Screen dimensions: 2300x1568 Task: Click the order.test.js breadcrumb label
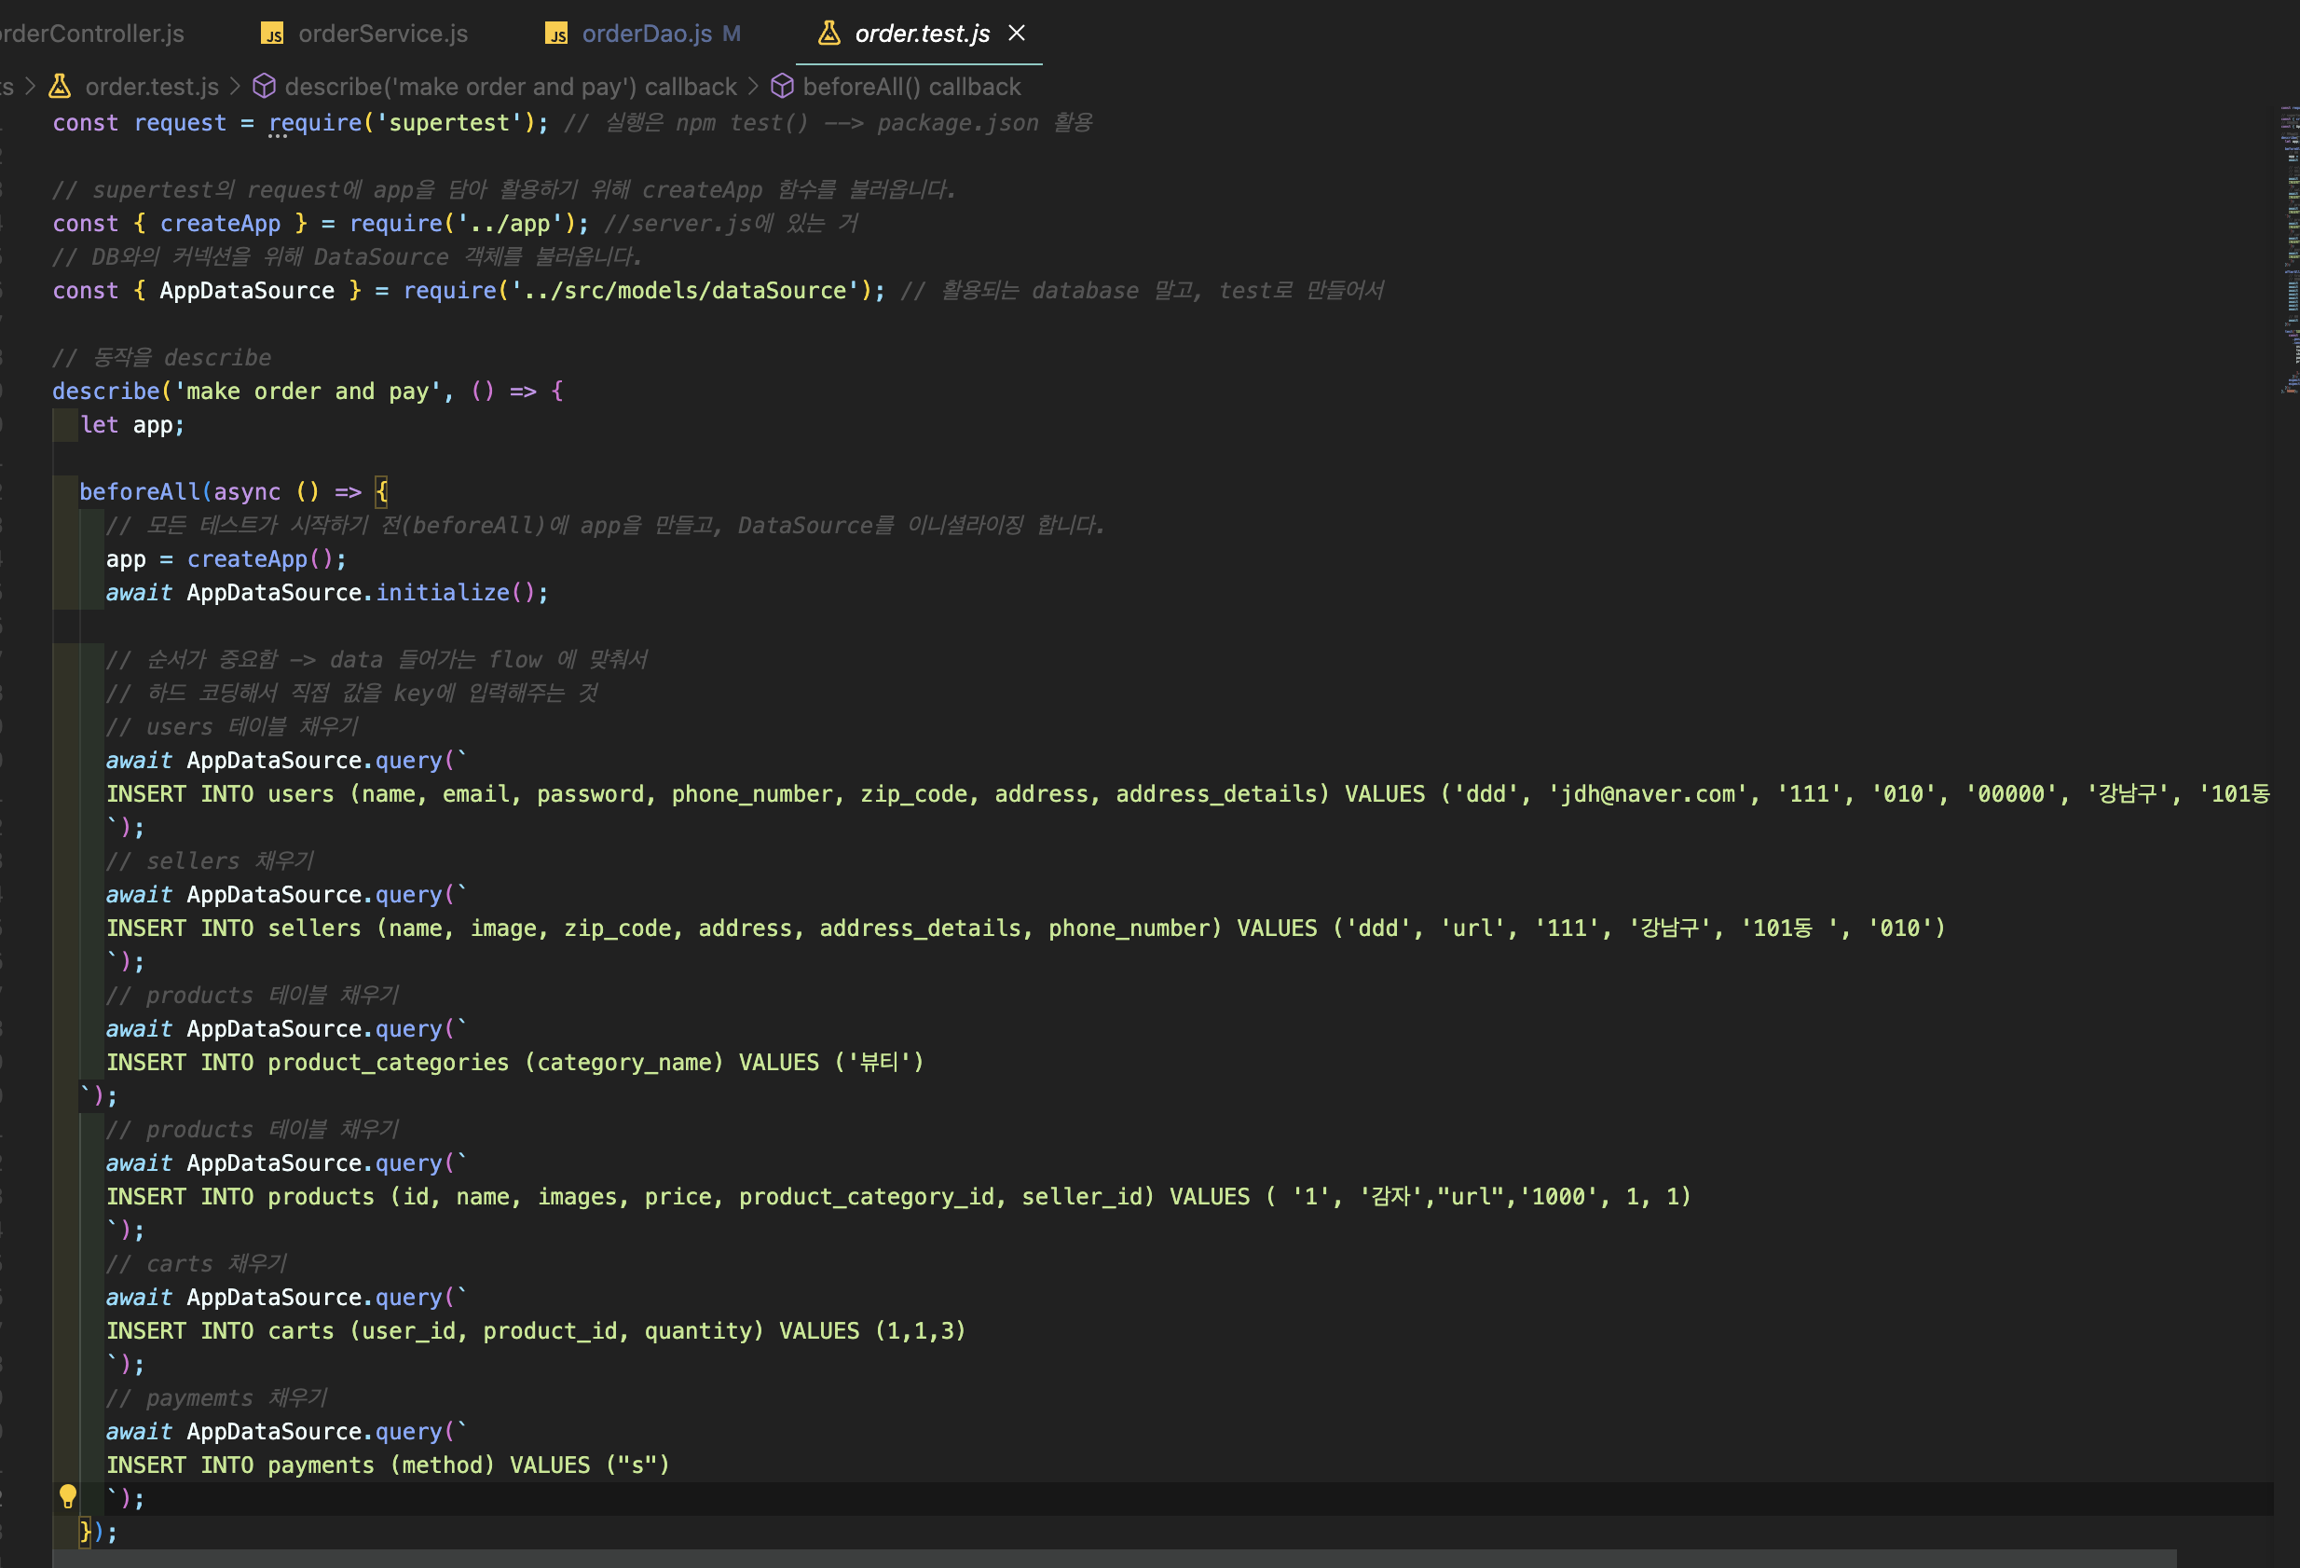tap(151, 87)
